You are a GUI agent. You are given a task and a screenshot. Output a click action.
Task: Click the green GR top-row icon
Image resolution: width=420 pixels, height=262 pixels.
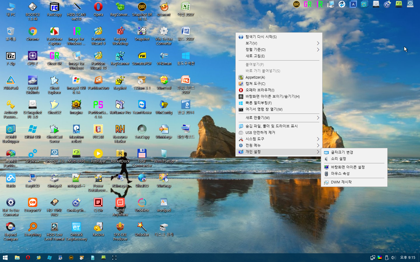point(308,4)
